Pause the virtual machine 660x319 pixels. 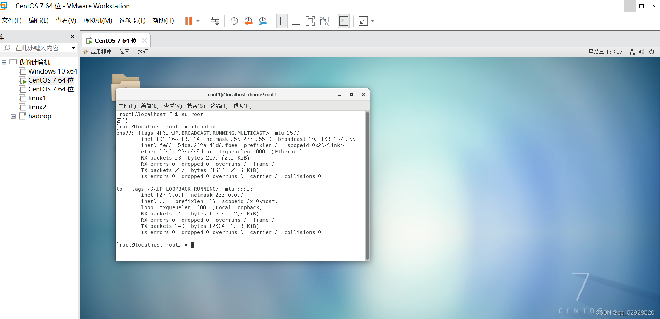click(x=188, y=21)
